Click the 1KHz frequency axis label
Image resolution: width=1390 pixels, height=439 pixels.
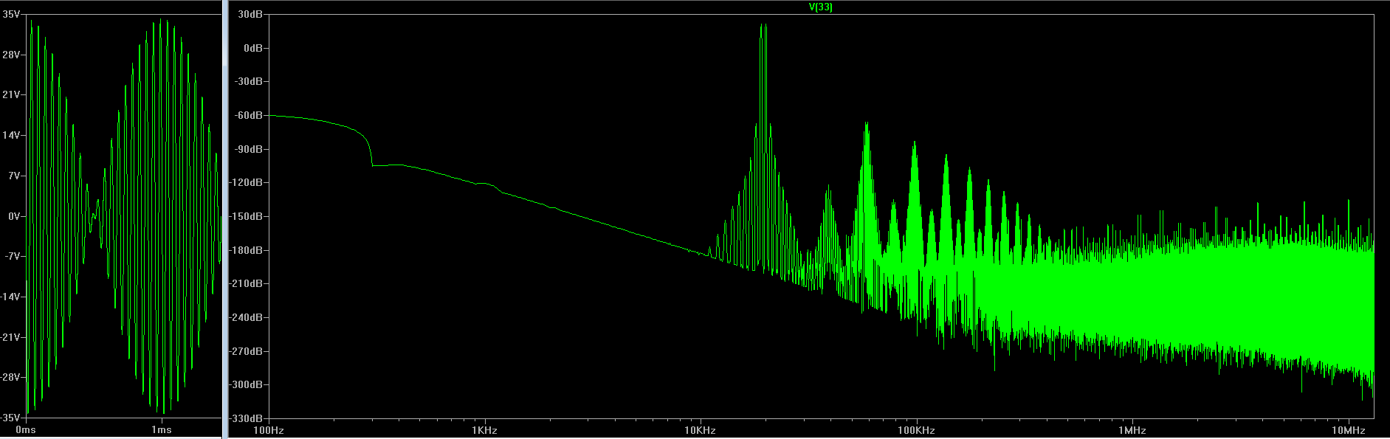(x=484, y=430)
